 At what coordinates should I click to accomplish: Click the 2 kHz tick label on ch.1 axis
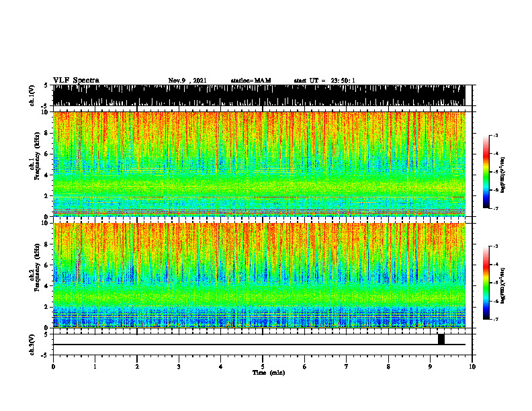(47, 195)
